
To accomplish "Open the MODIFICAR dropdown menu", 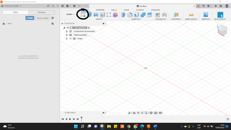I will [136, 19].
